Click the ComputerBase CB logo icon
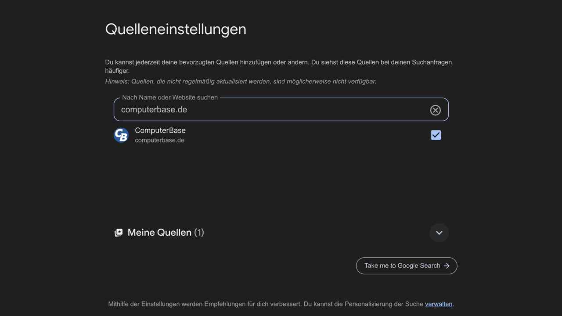 [x=121, y=135]
